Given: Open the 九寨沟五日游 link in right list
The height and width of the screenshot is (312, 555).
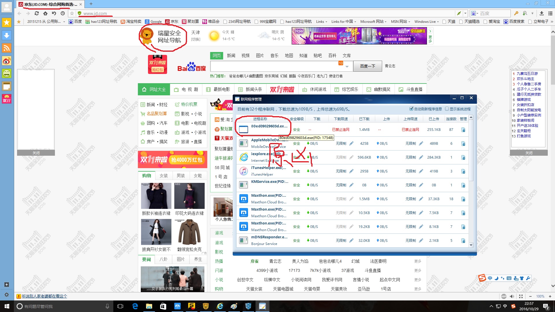Looking at the screenshot, I should (527, 74).
